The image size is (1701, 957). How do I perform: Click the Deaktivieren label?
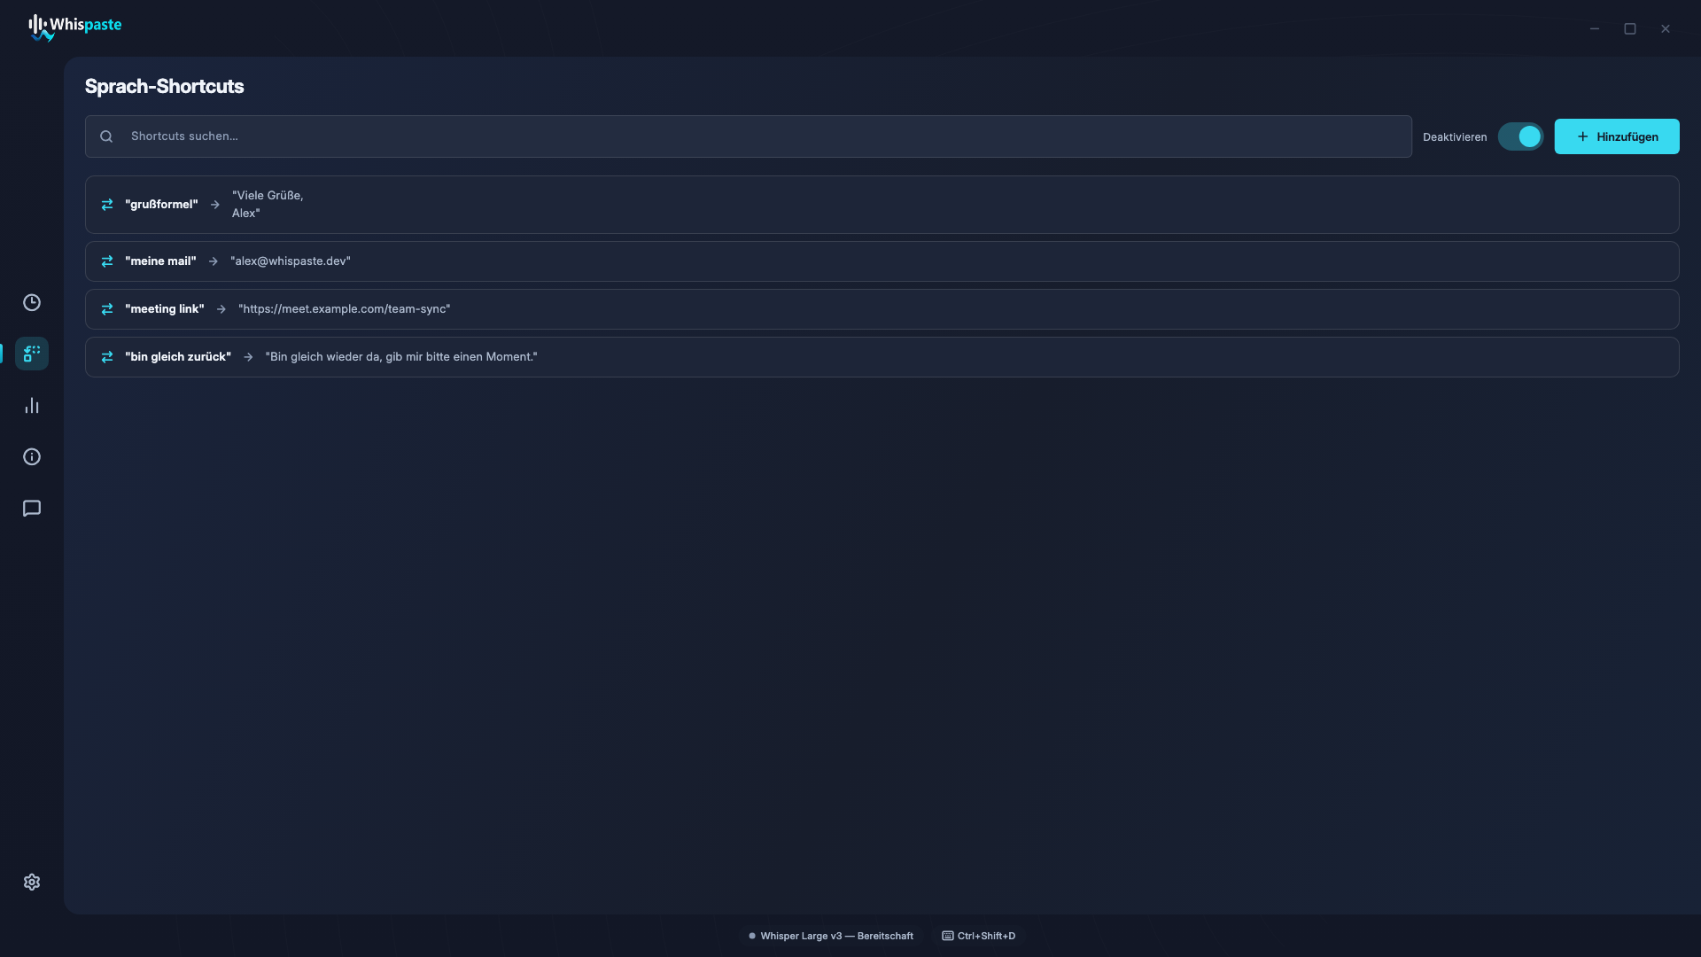click(x=1455, y=137)
